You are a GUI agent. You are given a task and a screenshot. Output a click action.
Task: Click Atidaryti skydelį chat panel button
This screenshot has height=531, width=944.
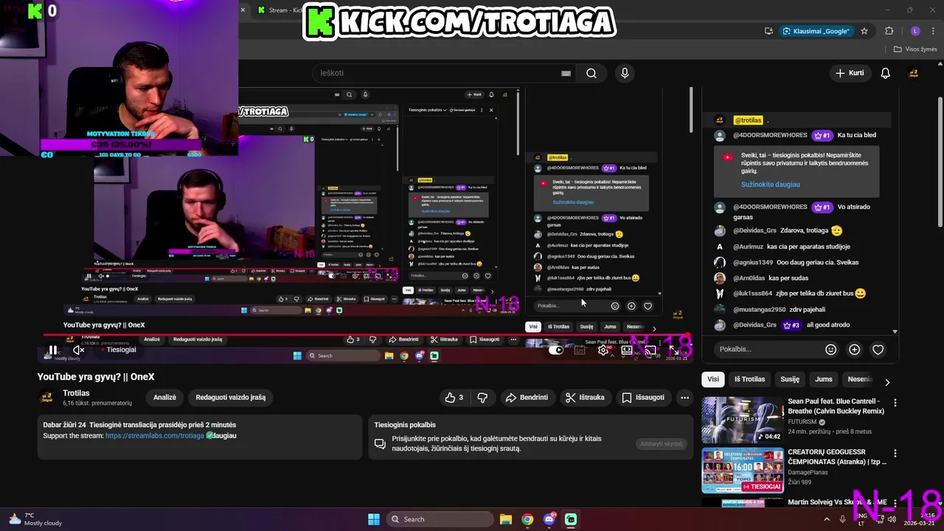661,444
